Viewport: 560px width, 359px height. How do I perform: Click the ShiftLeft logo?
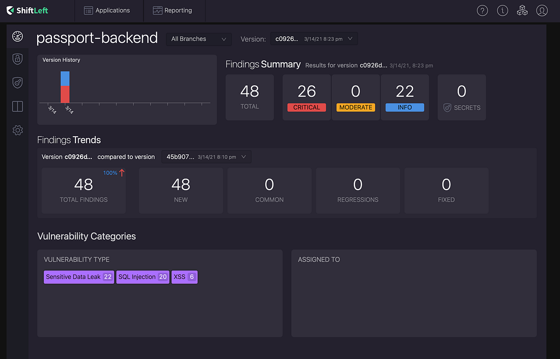pos(27,10)
